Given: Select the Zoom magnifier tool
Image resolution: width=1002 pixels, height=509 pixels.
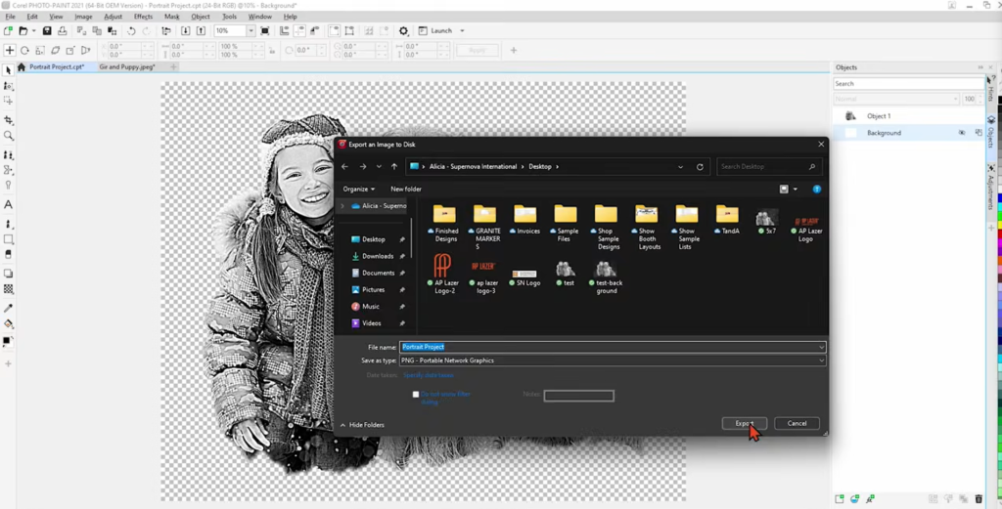Looking at the screenshot, I should click(x=8, y=136).
